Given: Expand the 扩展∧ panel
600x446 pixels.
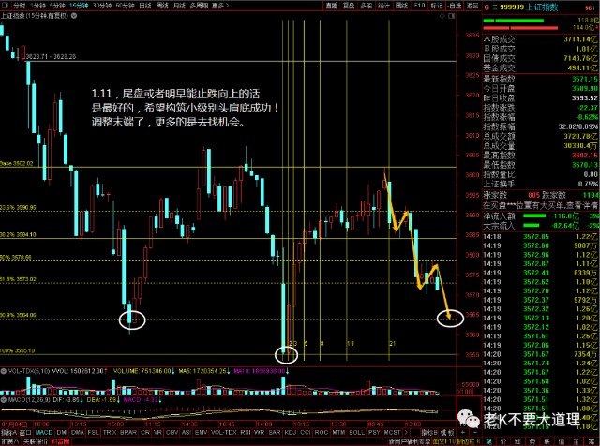Looking at the screenshot, I should tap(10, 441).
